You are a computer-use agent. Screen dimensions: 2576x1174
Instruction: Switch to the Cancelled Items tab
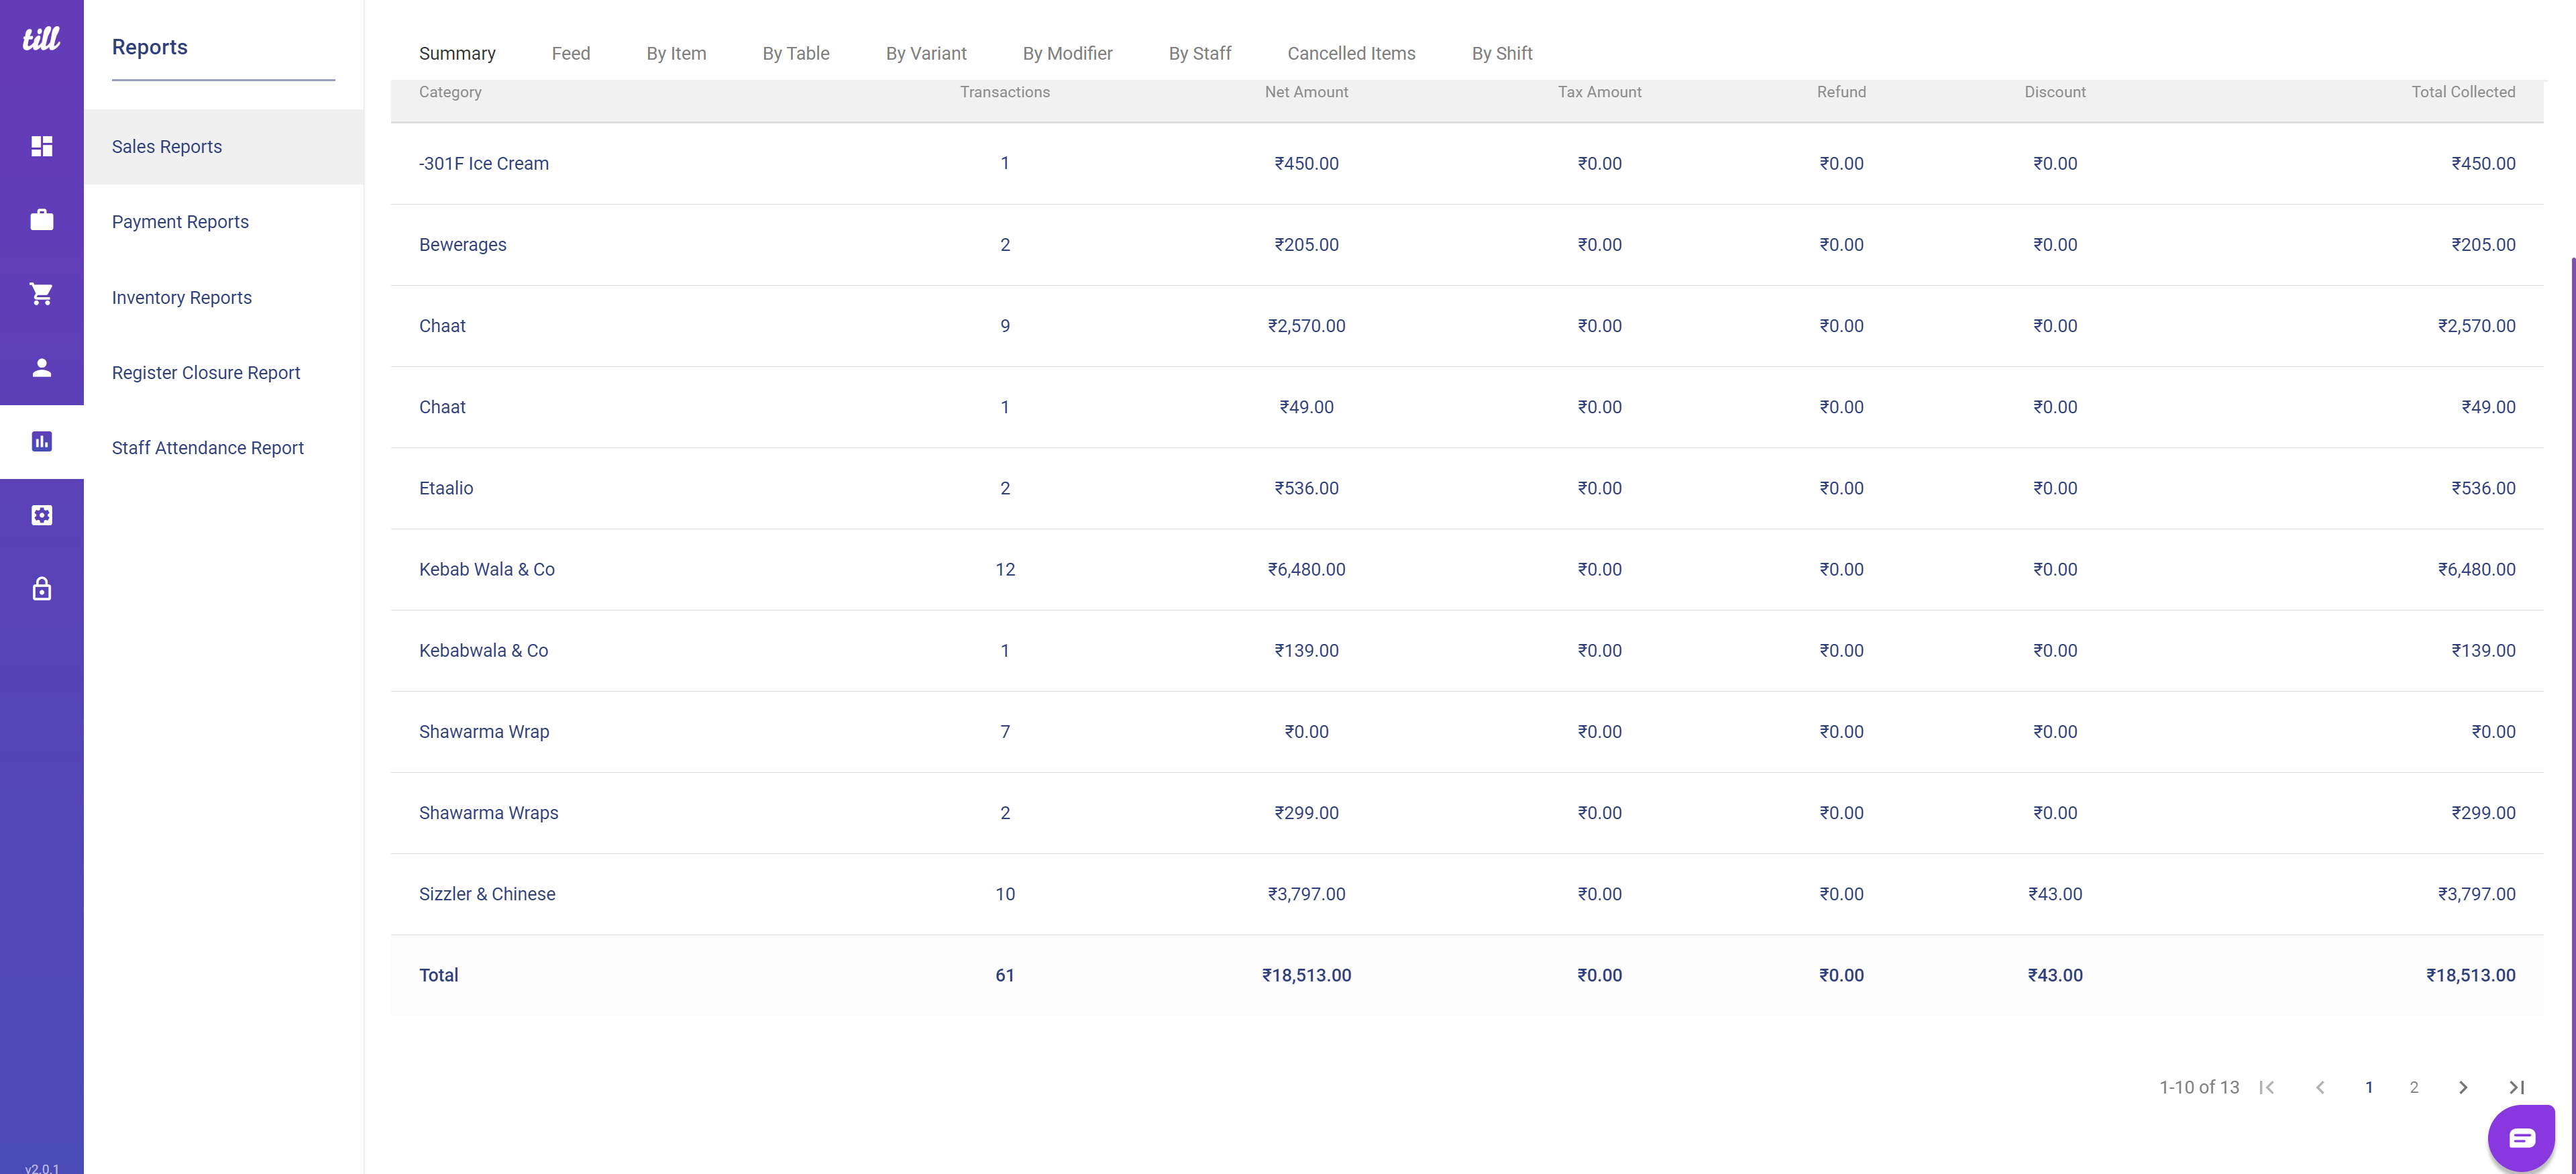point(1351,53)
